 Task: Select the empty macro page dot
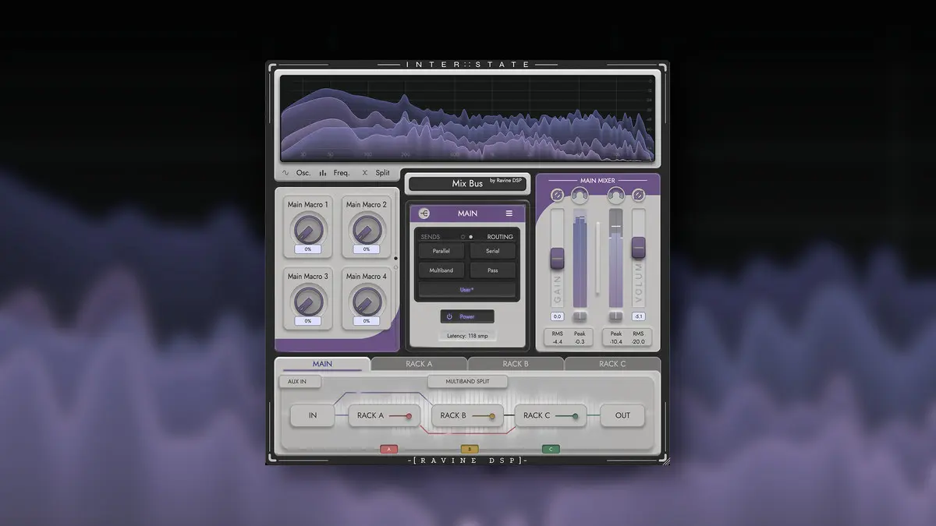395,267
